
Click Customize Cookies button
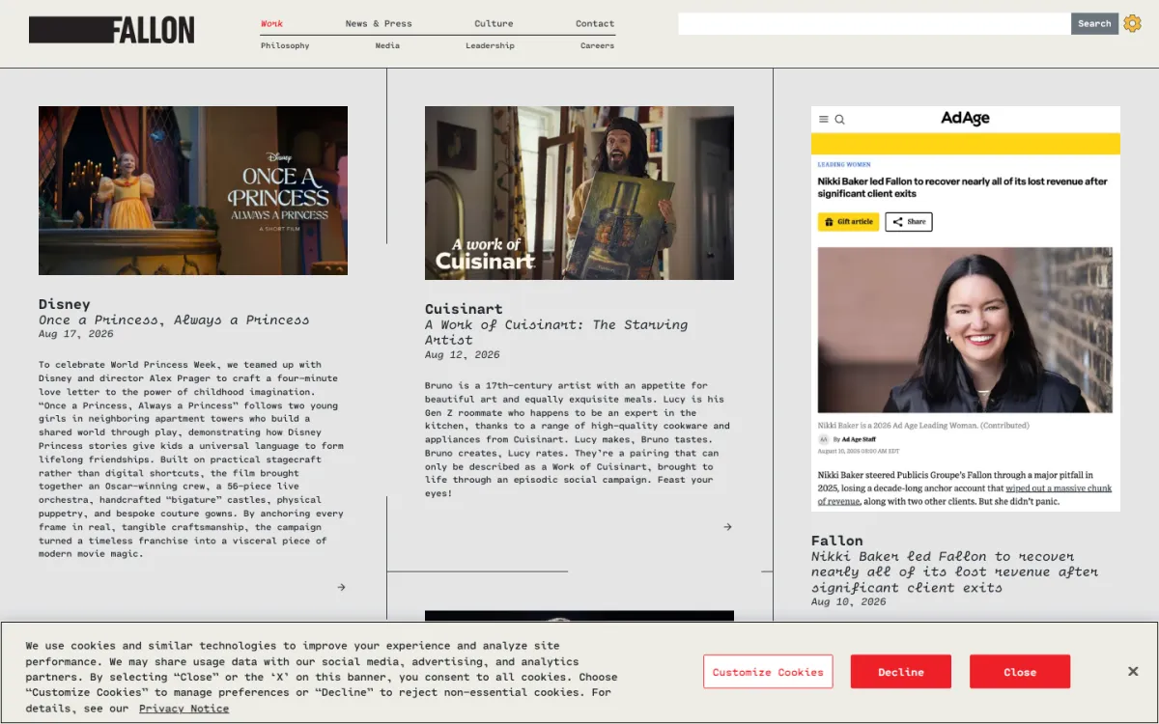[768, 672]
